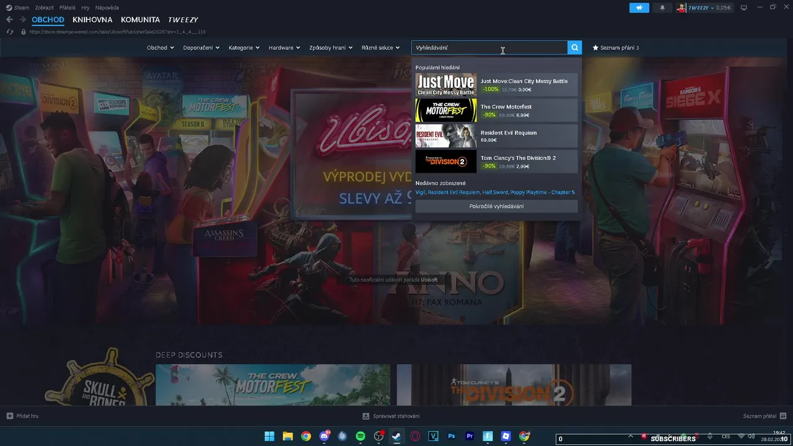Click the CES keyboard language indicator
The image size is (793, 446).
725,436
